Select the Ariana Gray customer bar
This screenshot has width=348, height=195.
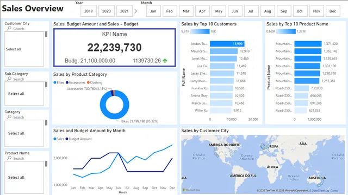221,96
